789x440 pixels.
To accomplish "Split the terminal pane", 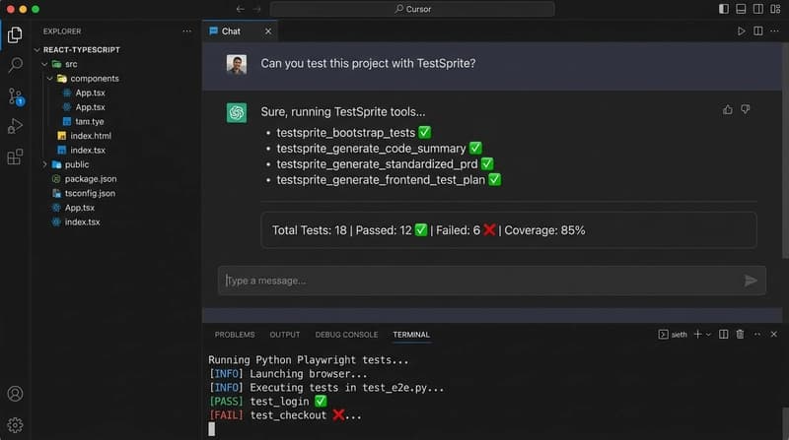I will click(x=723, y=335).
